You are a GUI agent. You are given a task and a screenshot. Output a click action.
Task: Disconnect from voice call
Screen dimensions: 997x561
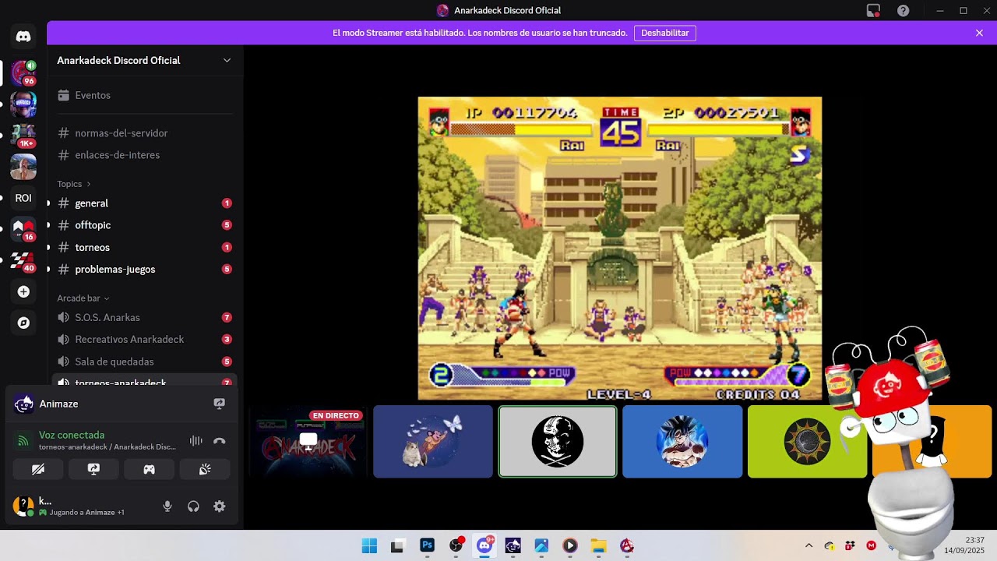point(219,441)
